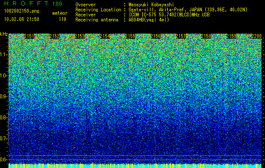This screenshot has height=168, width=265.
Task: Click the 2156 time marker
Action: [155, 36]
